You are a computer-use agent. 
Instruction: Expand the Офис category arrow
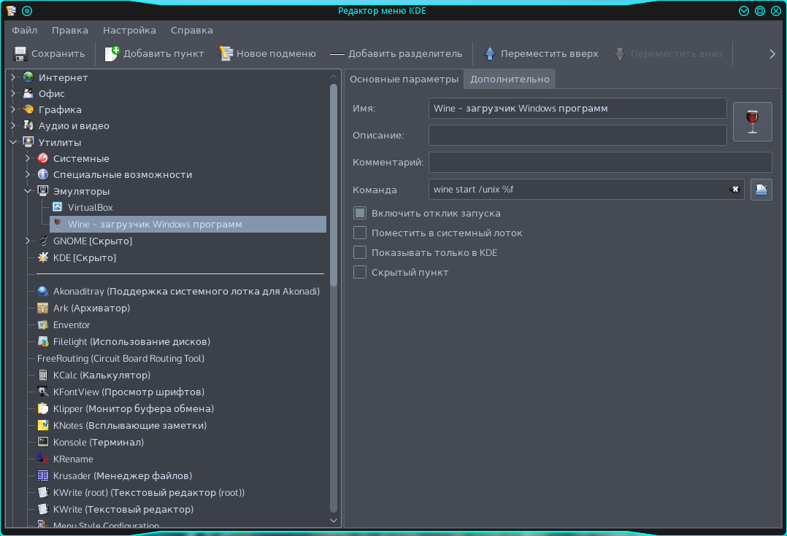14,93
